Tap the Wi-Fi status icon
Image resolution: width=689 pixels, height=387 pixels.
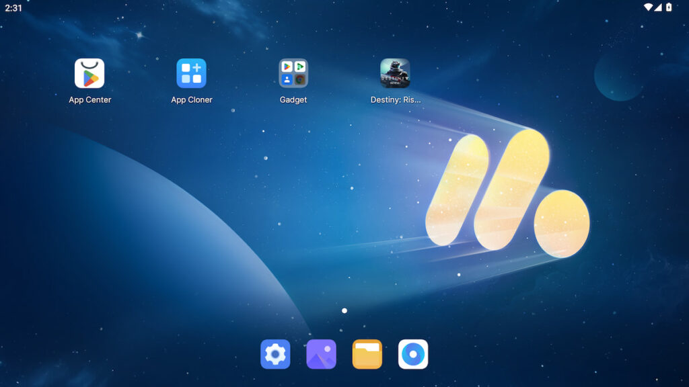pyautogui.click(x=648, y=6)
